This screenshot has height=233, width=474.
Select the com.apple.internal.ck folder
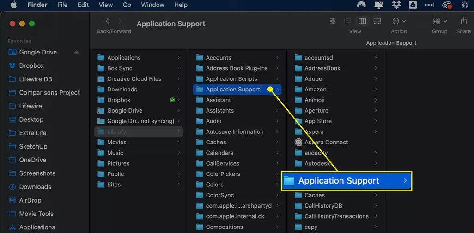[x=237, y=216]
